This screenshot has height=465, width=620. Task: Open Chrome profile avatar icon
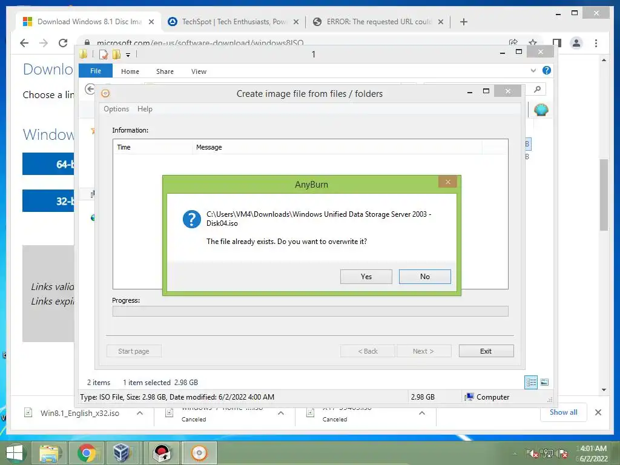coord(576,43)
